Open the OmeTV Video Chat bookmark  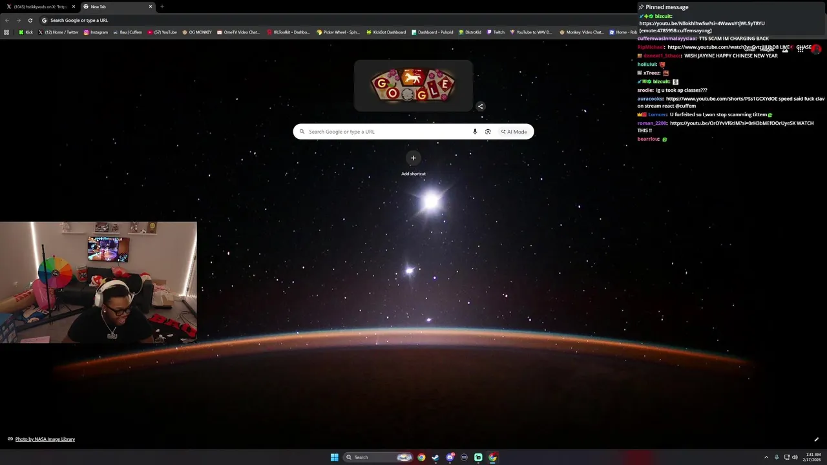[238, 32]
